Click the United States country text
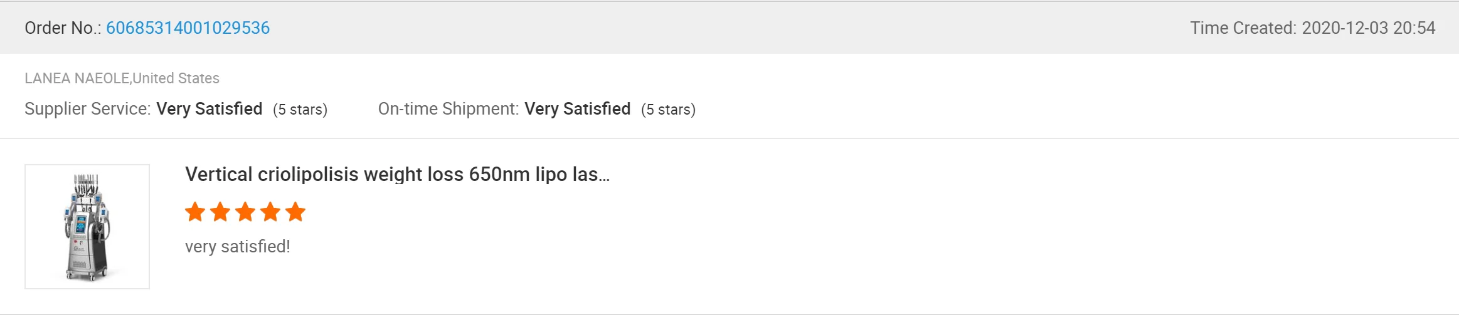This screenshot has width=1459, height=315. [x=176, y=78]
